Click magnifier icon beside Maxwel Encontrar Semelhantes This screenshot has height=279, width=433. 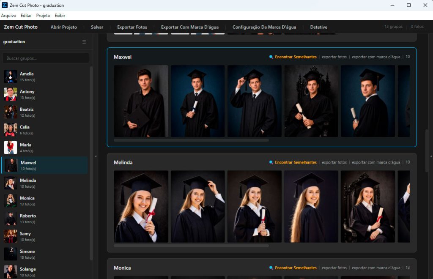click(271, 57)
